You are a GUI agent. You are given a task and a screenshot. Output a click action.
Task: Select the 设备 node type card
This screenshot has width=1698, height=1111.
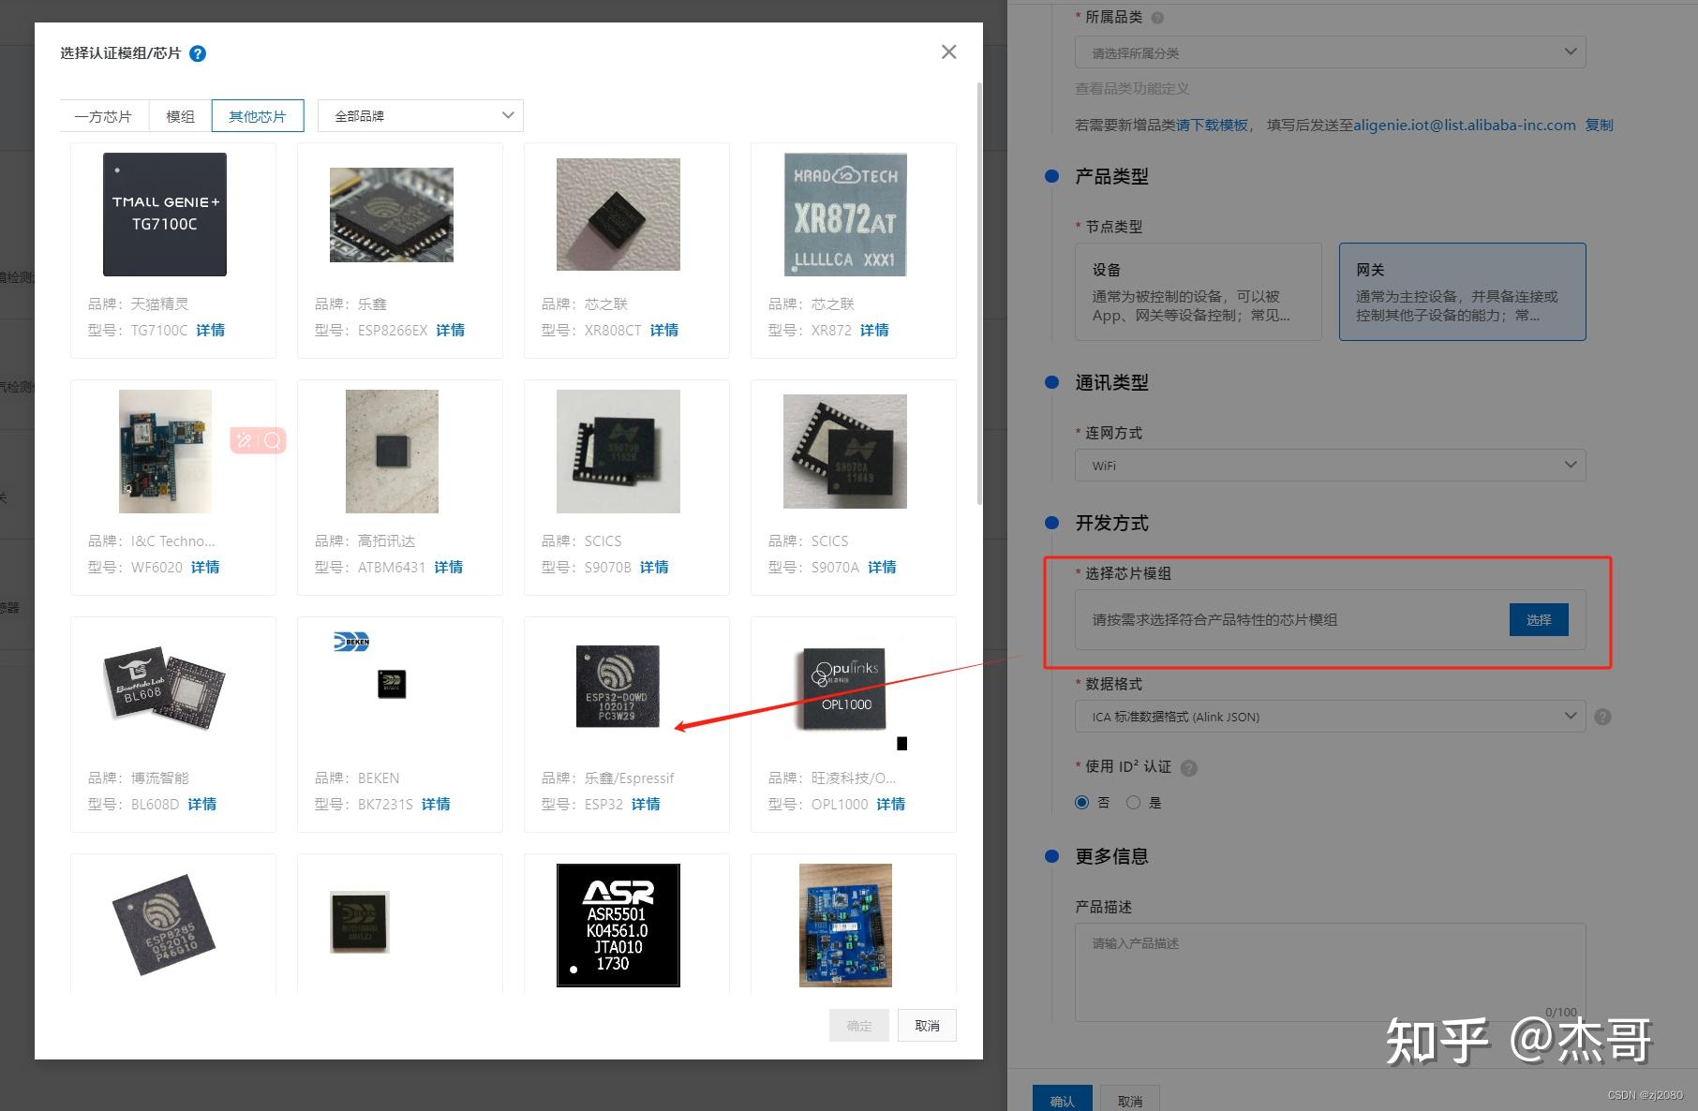[1198, 291]
